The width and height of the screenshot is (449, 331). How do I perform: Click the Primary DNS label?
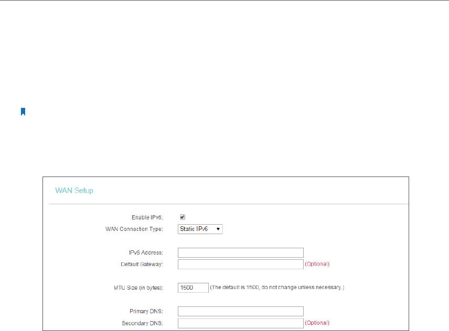(146, 311)
